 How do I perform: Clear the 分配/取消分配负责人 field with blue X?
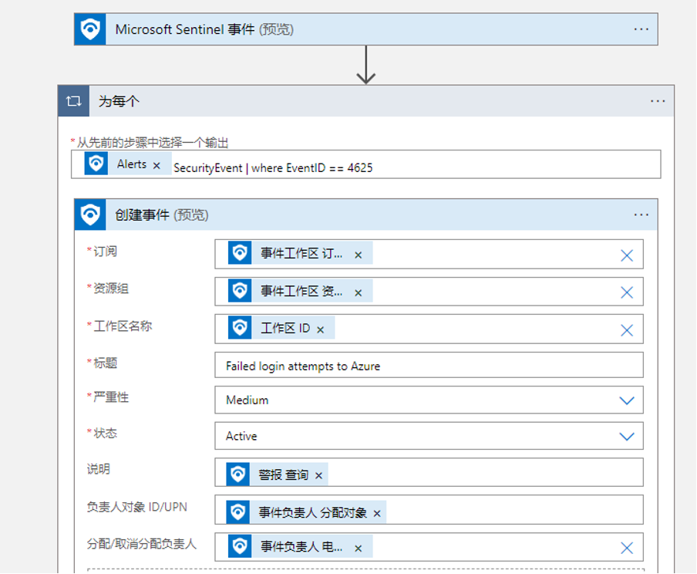click(x=627, y=548)
